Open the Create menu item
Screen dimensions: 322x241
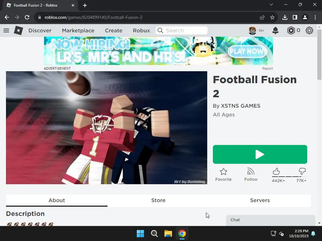[114, 30]
